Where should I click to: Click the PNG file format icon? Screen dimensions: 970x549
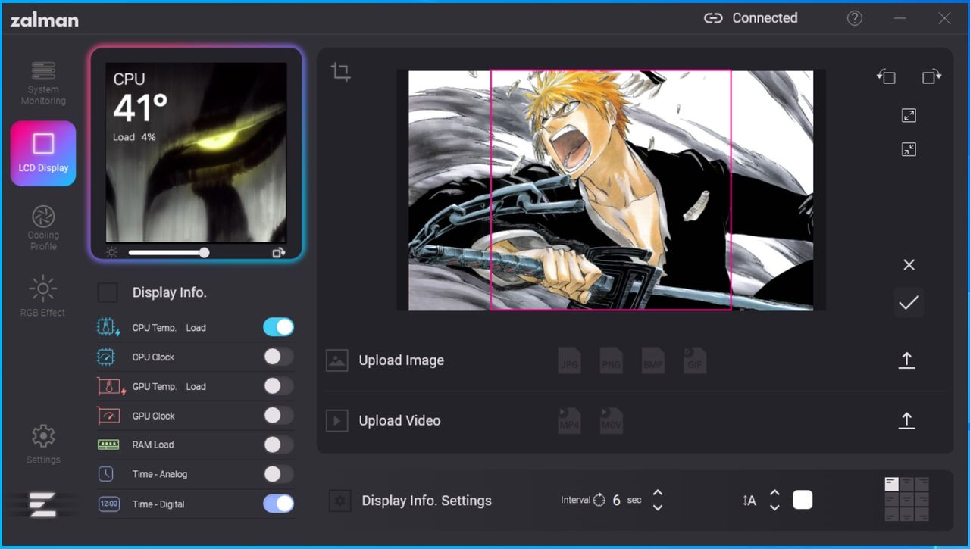click(x=611, y=360)
